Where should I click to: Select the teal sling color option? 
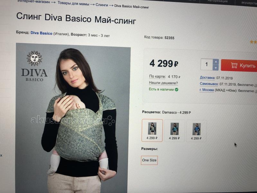point(174,131)
